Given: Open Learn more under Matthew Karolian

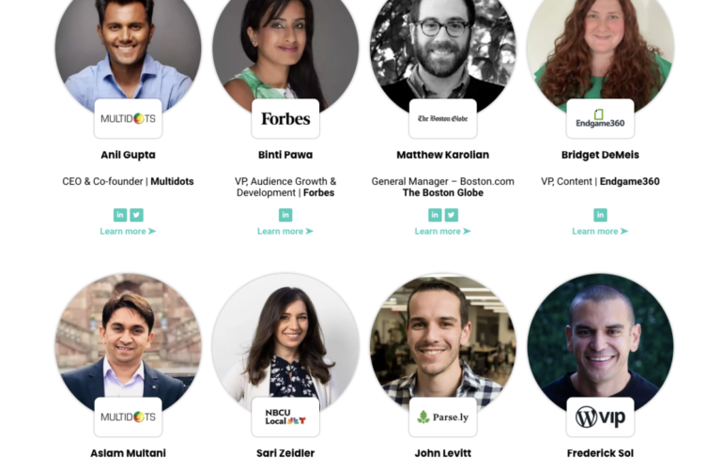Looking at the screenshot, I should [443, 232].
